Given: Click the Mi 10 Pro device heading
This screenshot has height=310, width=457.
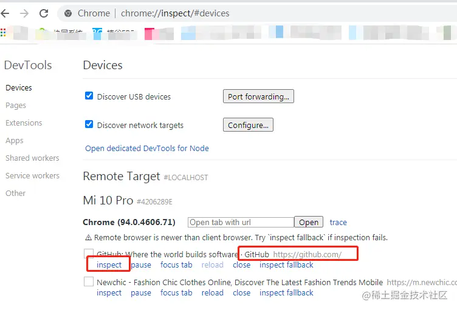Looking at the screenshot, I should click(108, 200).
